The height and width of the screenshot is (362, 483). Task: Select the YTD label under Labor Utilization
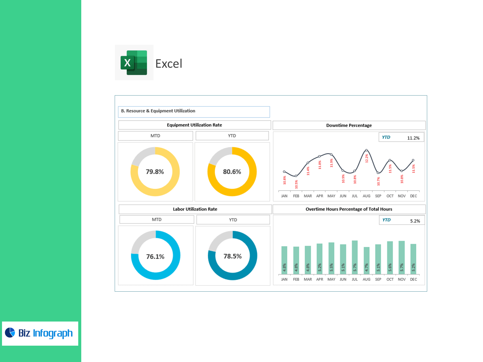pyautogui.click(x=233, y=220)
